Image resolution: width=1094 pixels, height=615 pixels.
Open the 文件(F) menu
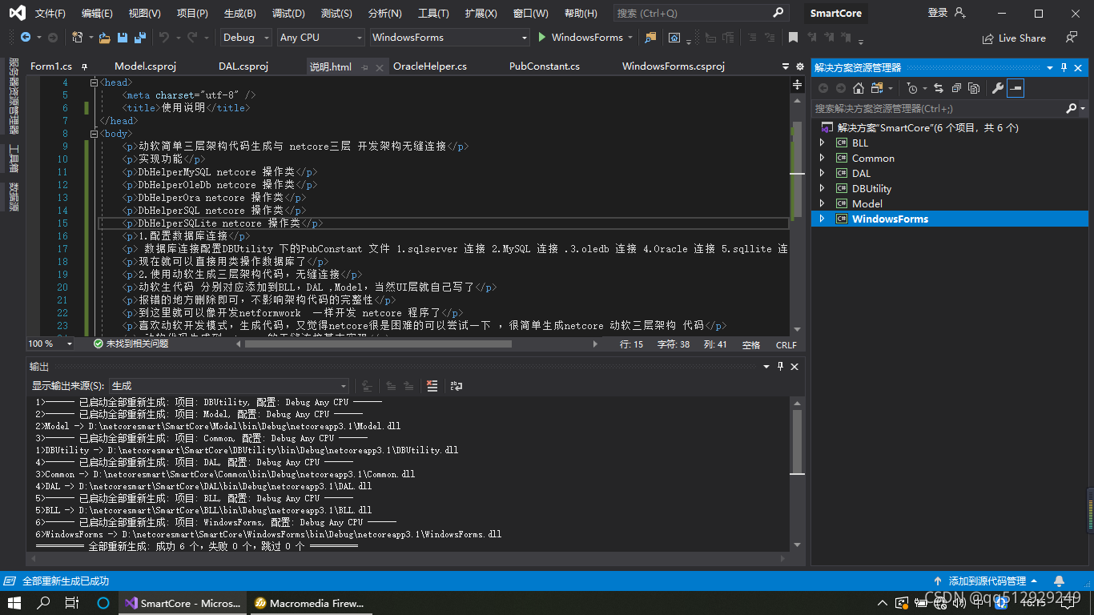(x=50, y=14)
